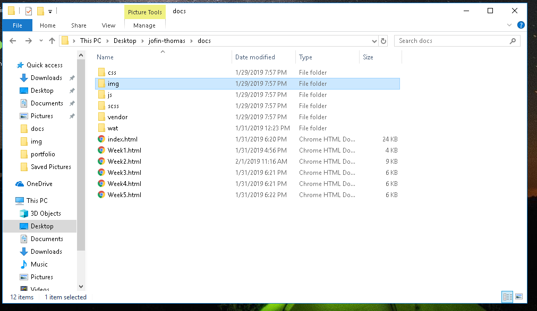
Task: Open the chevron after jofin-thomas breadcrumb
Action: point(191,41)
